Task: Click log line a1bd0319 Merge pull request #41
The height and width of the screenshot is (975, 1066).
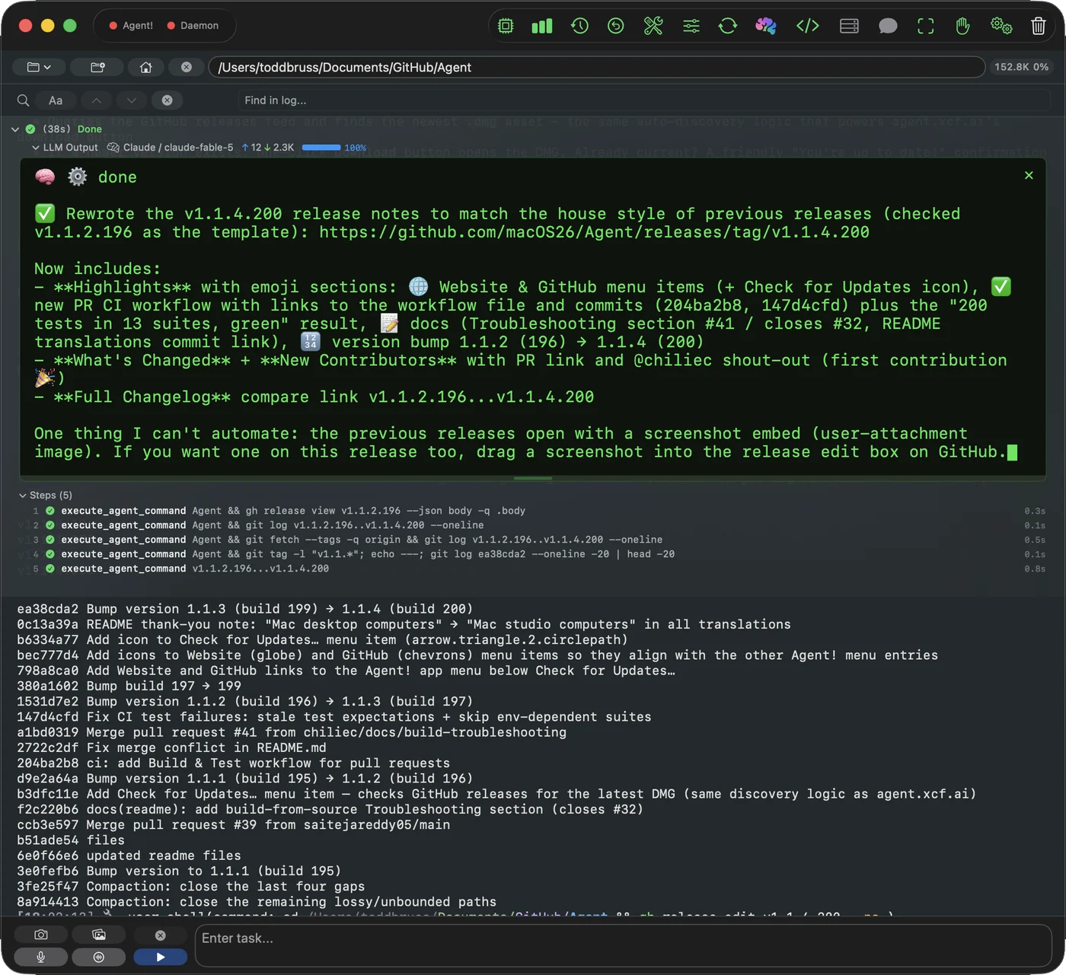Action: pos(292,732)
